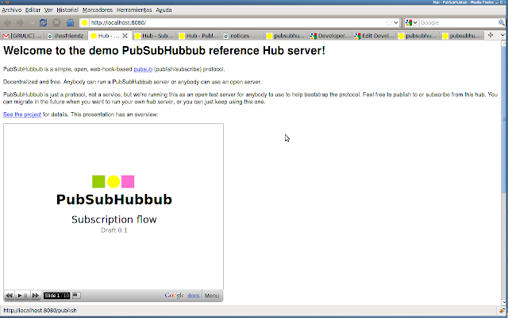Go to previous slide with rewind button
This screenshot has height=318, width=508.
pos(10,295)
